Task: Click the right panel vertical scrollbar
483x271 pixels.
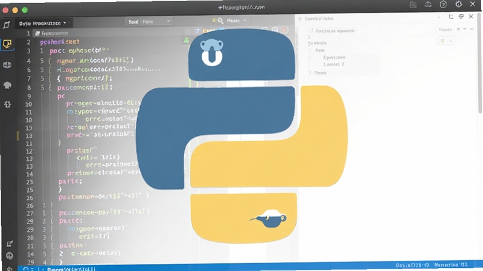Action: [x=480, y=64]
